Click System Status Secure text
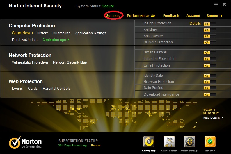 (x=95, y=6)
